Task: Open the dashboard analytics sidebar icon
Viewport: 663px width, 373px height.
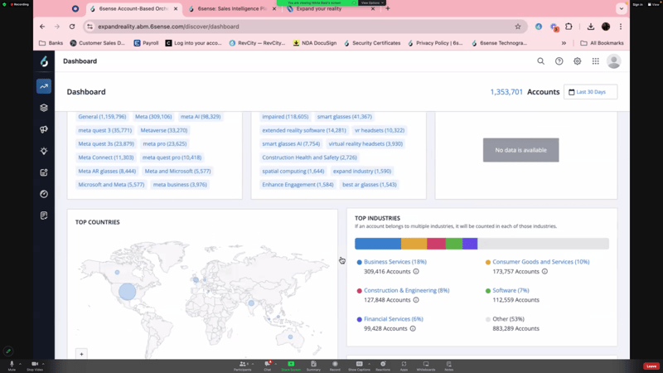Action: (x=44, y=86)
